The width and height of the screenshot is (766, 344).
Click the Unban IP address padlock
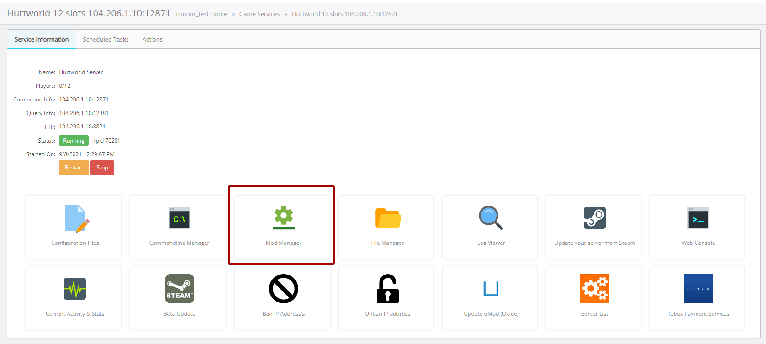(x=388, y=289)
